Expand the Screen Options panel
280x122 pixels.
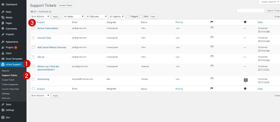[x=269, y=2]
